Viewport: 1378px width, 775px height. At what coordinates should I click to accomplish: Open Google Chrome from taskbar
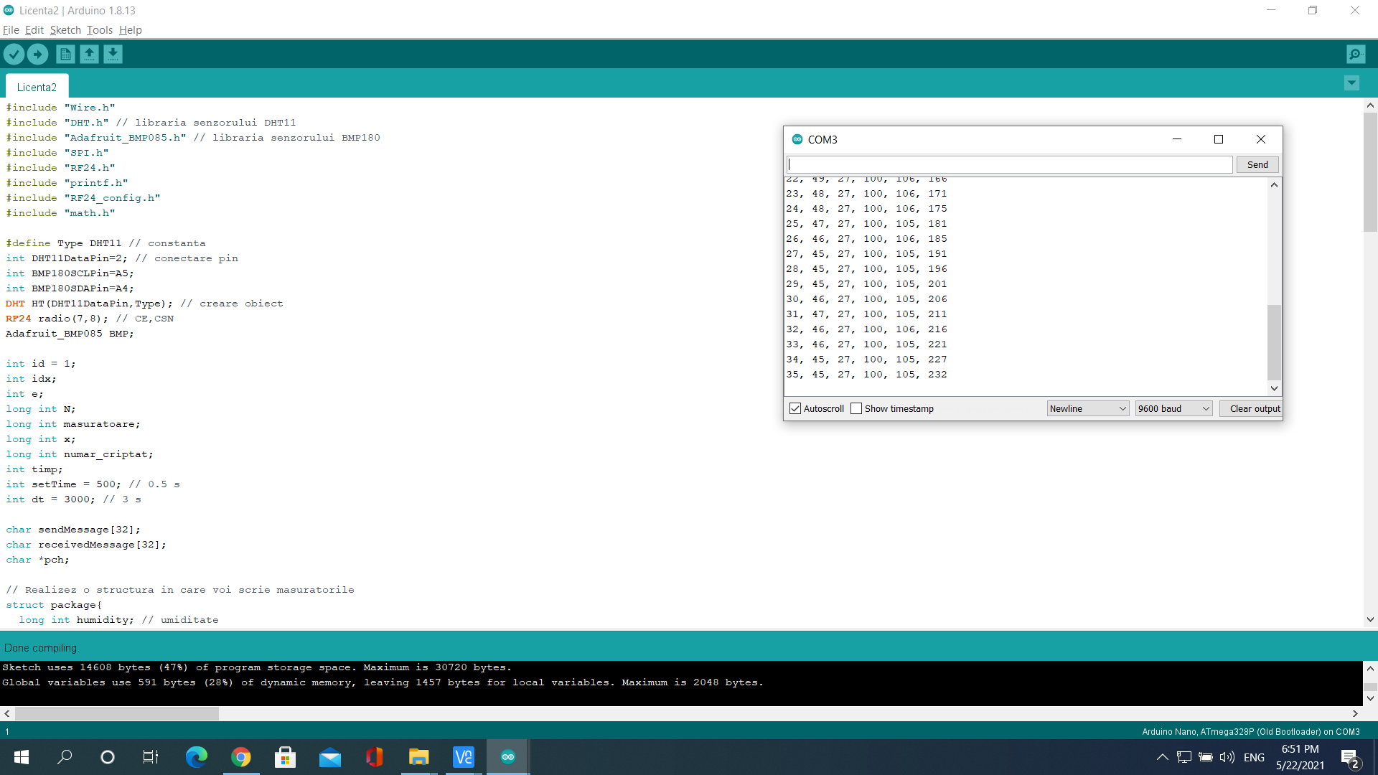[x=241, y=757]
